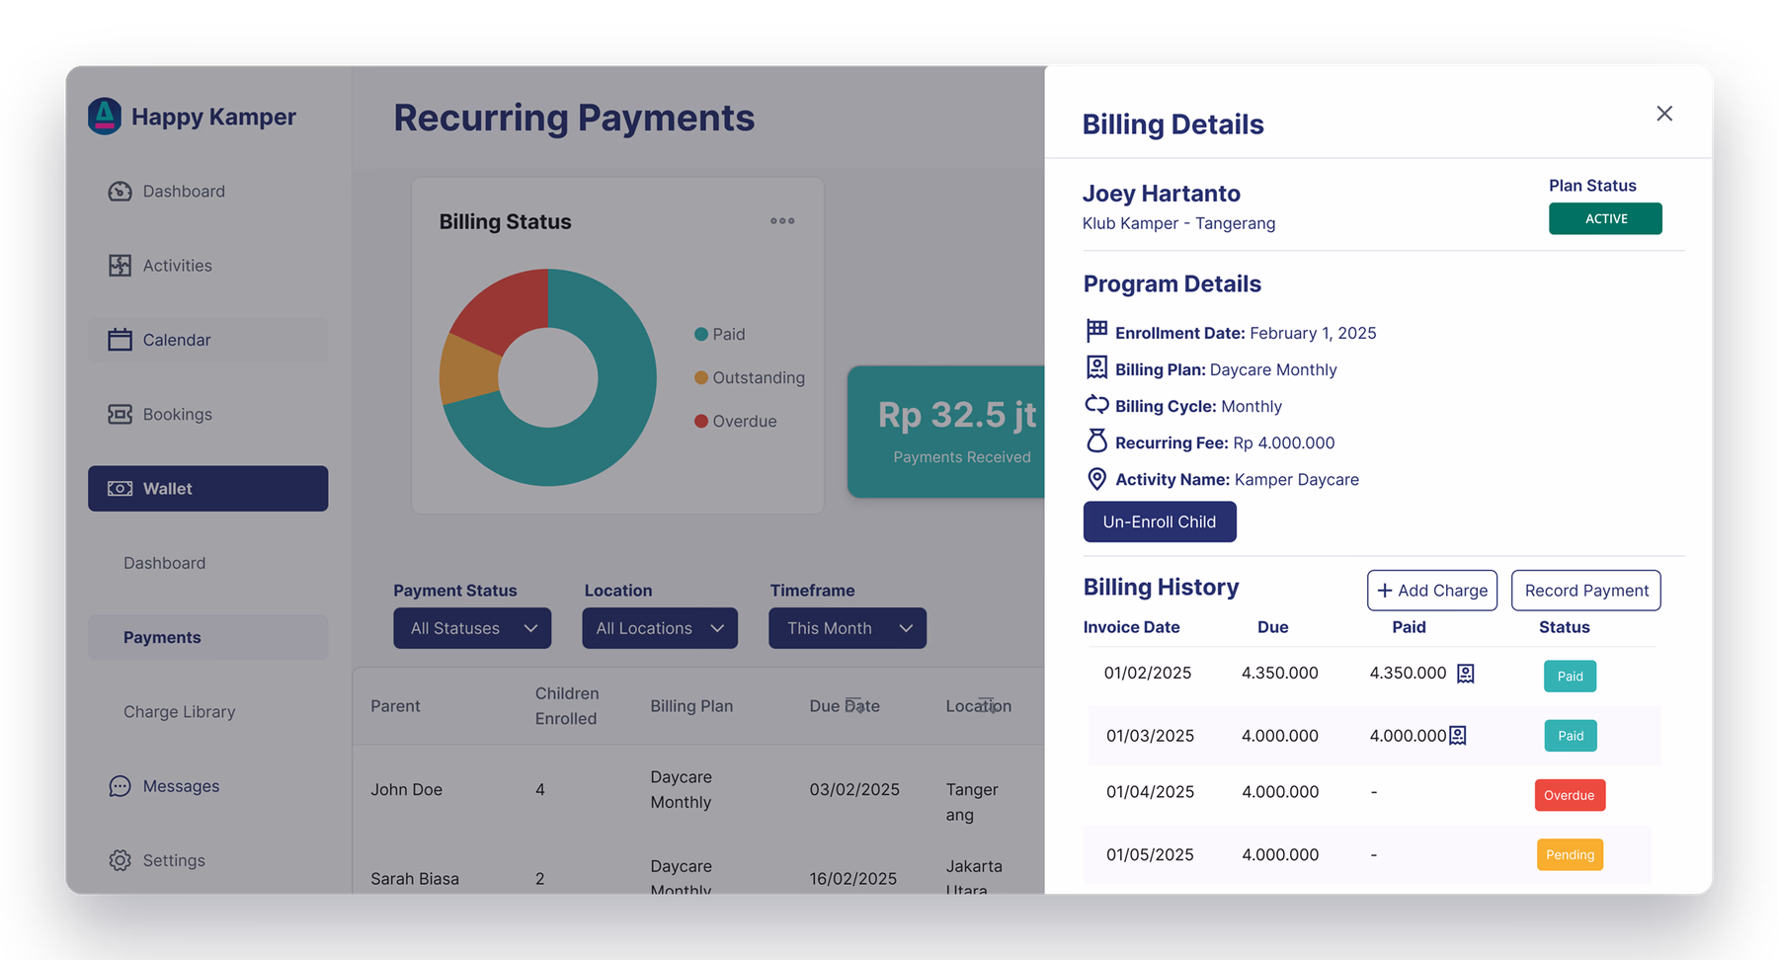The width and height of the screenshot is (1778, 960).
Task: Click the Add Charge button
Action: 1432,591
